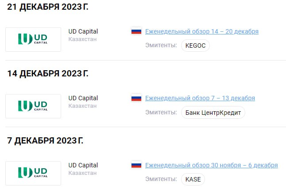286x189 pixels.
Task: Click Казахстан under the 21 декабря entry
Action: pyautogui.click(x=82, y=39)
